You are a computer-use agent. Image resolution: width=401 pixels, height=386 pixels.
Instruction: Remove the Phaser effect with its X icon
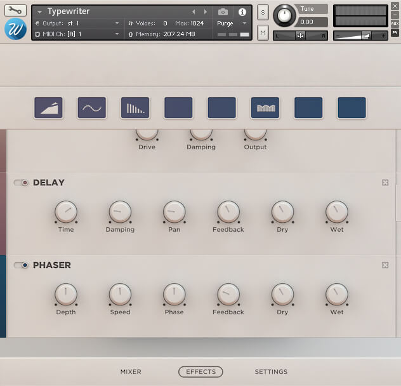click(385, 265)
